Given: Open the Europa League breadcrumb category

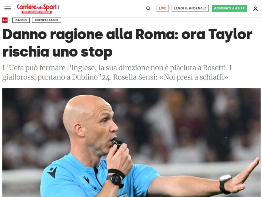Looking at the screenshot, I should 47,20.
